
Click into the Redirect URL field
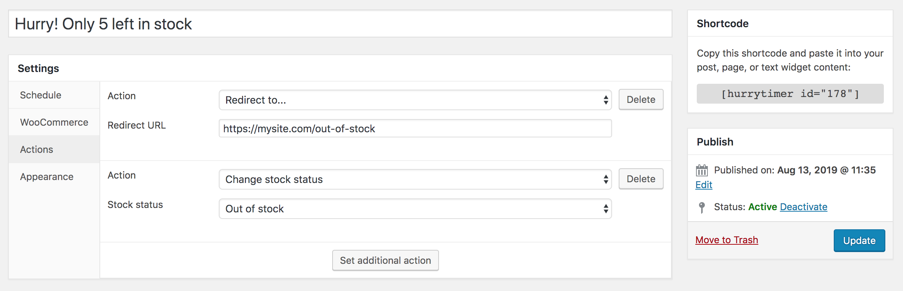click(415, 129)
